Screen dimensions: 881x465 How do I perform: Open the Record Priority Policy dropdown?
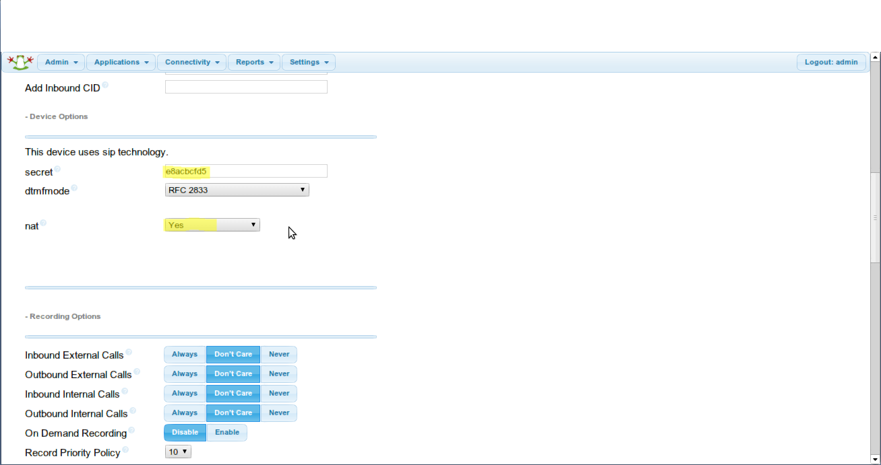tap(178, 451)
